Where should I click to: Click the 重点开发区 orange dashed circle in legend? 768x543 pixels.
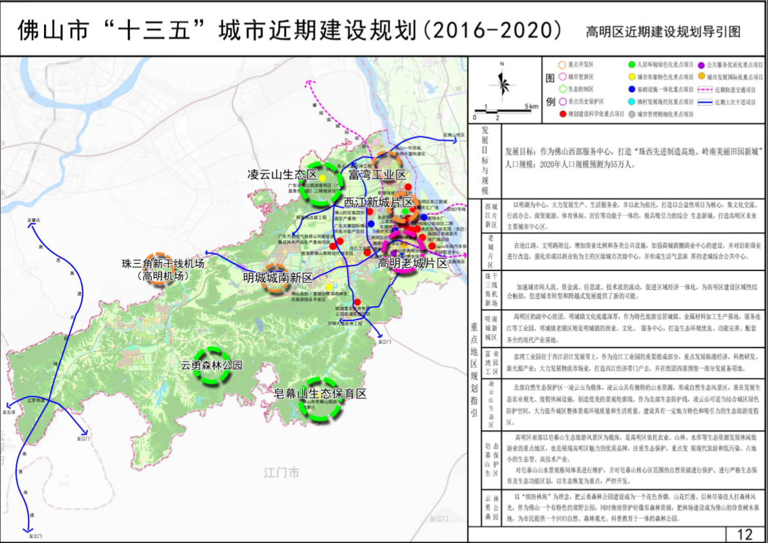pyautogui.click(x=562, y=65)
